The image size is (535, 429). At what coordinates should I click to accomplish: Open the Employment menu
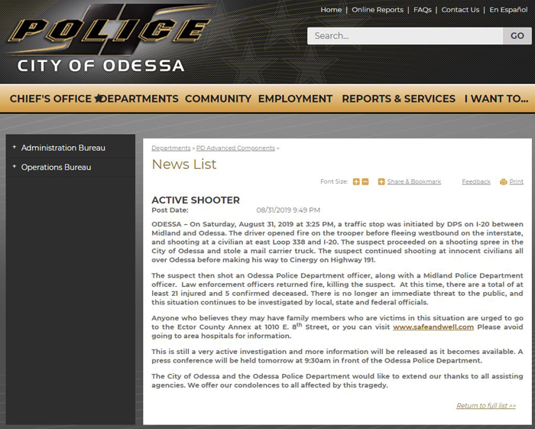[x=295, y=99]
